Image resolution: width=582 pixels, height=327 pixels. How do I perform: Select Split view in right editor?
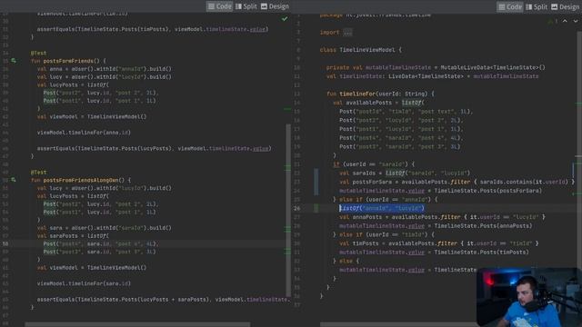(537, 6)
